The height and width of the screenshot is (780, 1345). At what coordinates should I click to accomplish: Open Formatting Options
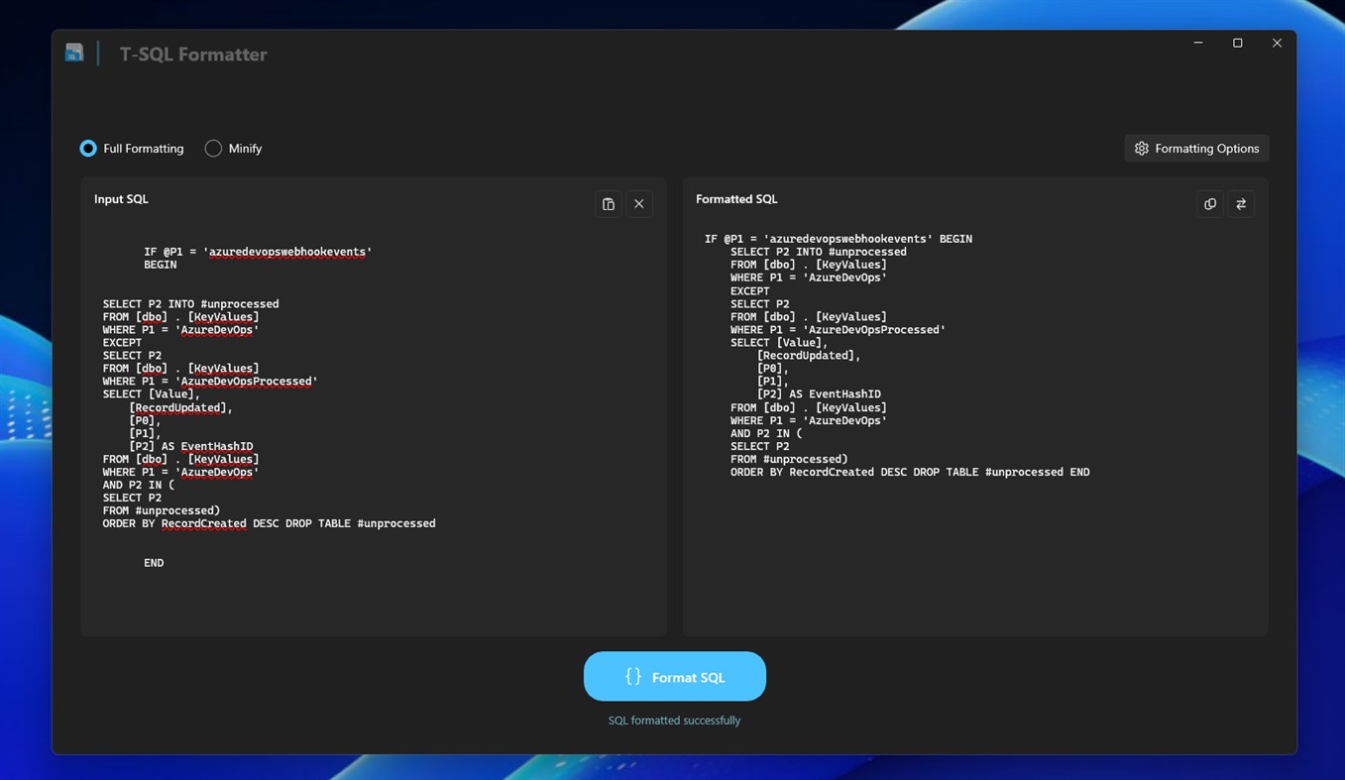coord(1196,149)
